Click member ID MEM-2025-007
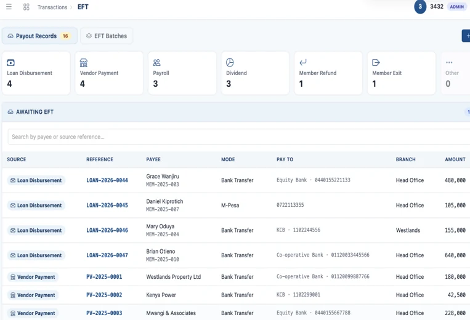 (163, 210)
